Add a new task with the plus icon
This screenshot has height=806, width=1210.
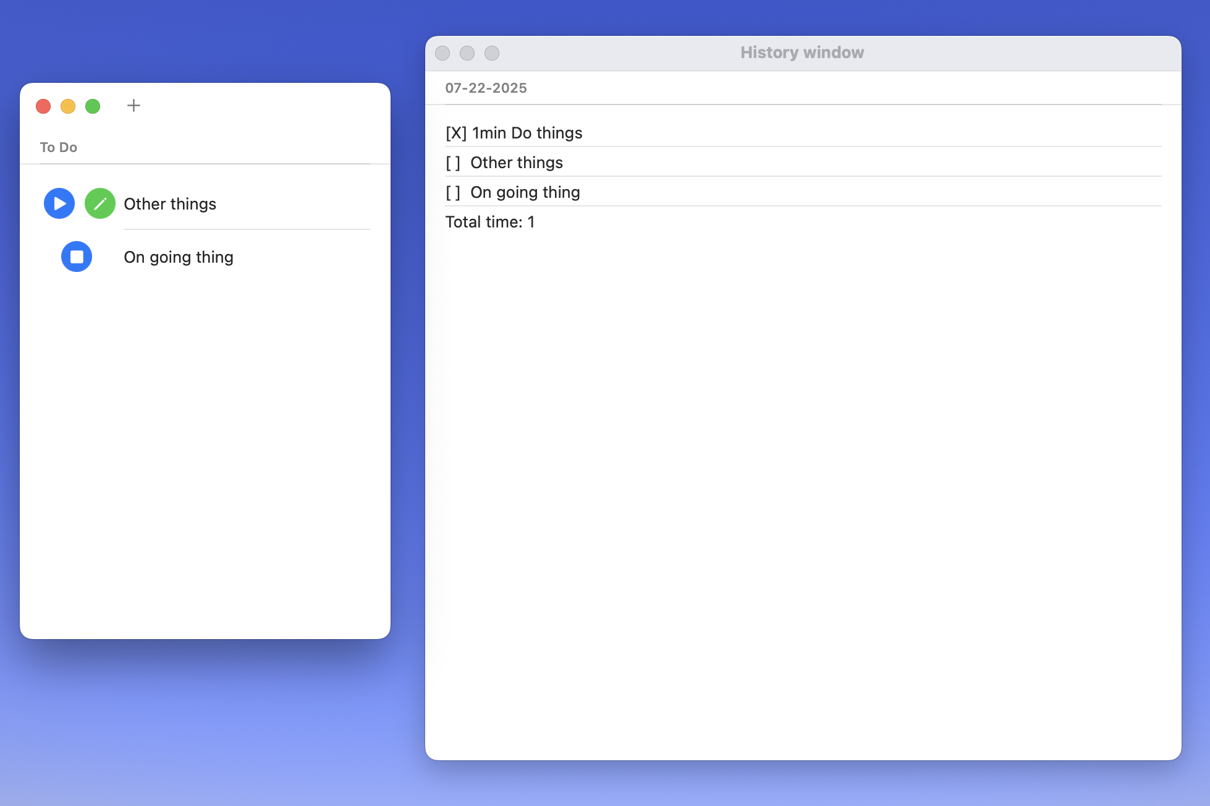[x=133, y=105]
